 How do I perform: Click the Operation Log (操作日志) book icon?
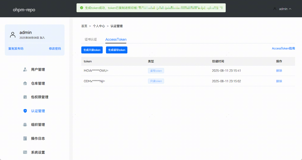(x=25, y=138)
